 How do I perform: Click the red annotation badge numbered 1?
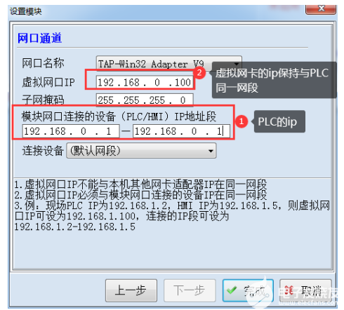click(242, 121)
